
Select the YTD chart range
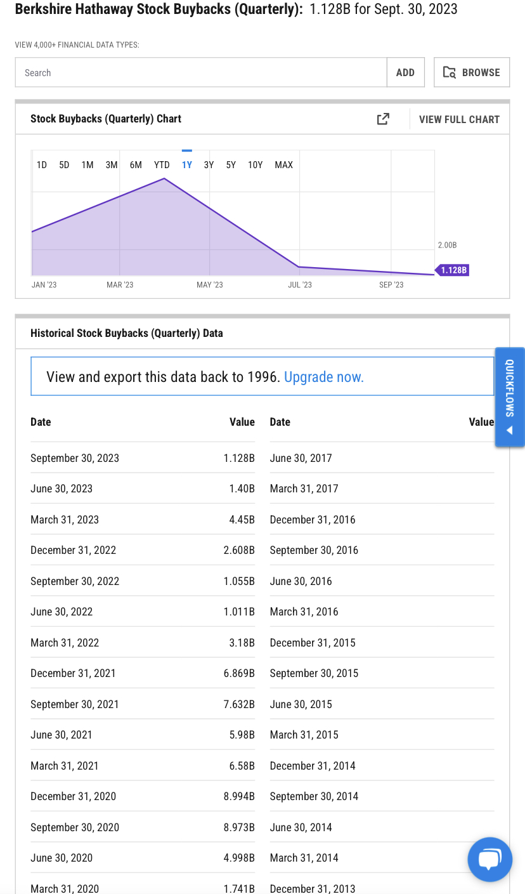pyautogui.click(x=162, y=165)
